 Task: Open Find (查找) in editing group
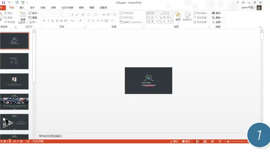pyautogui.click(x=216, y=13)
